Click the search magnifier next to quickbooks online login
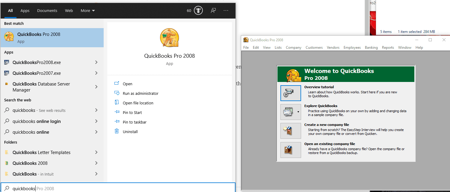Screen dimensions: 450x192 7,121
